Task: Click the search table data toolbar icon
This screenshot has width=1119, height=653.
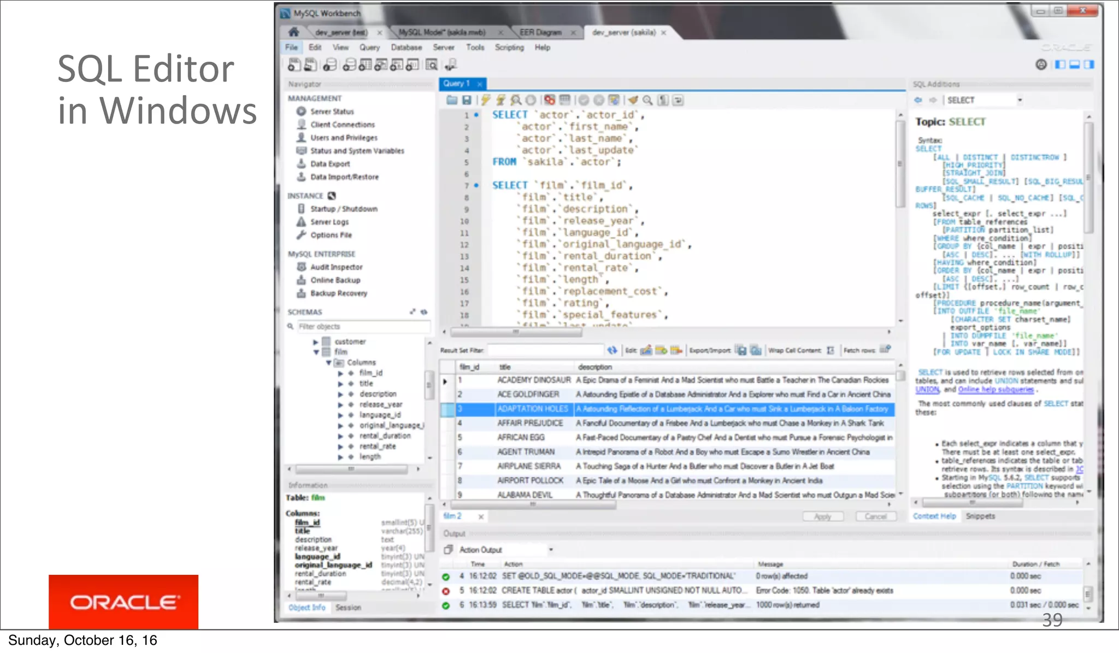Action: [x=432, y=65]
